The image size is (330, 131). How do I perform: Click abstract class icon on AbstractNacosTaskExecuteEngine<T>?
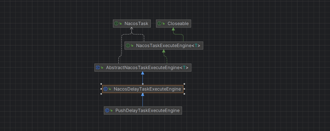(x=98, y=67)
